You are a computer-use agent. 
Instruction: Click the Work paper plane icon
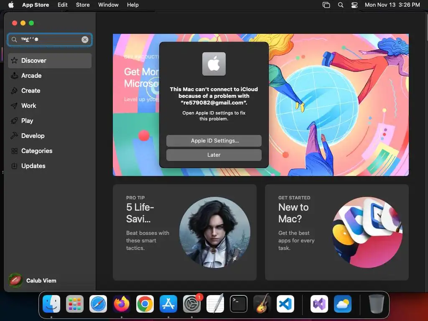(x=14, y=106)
